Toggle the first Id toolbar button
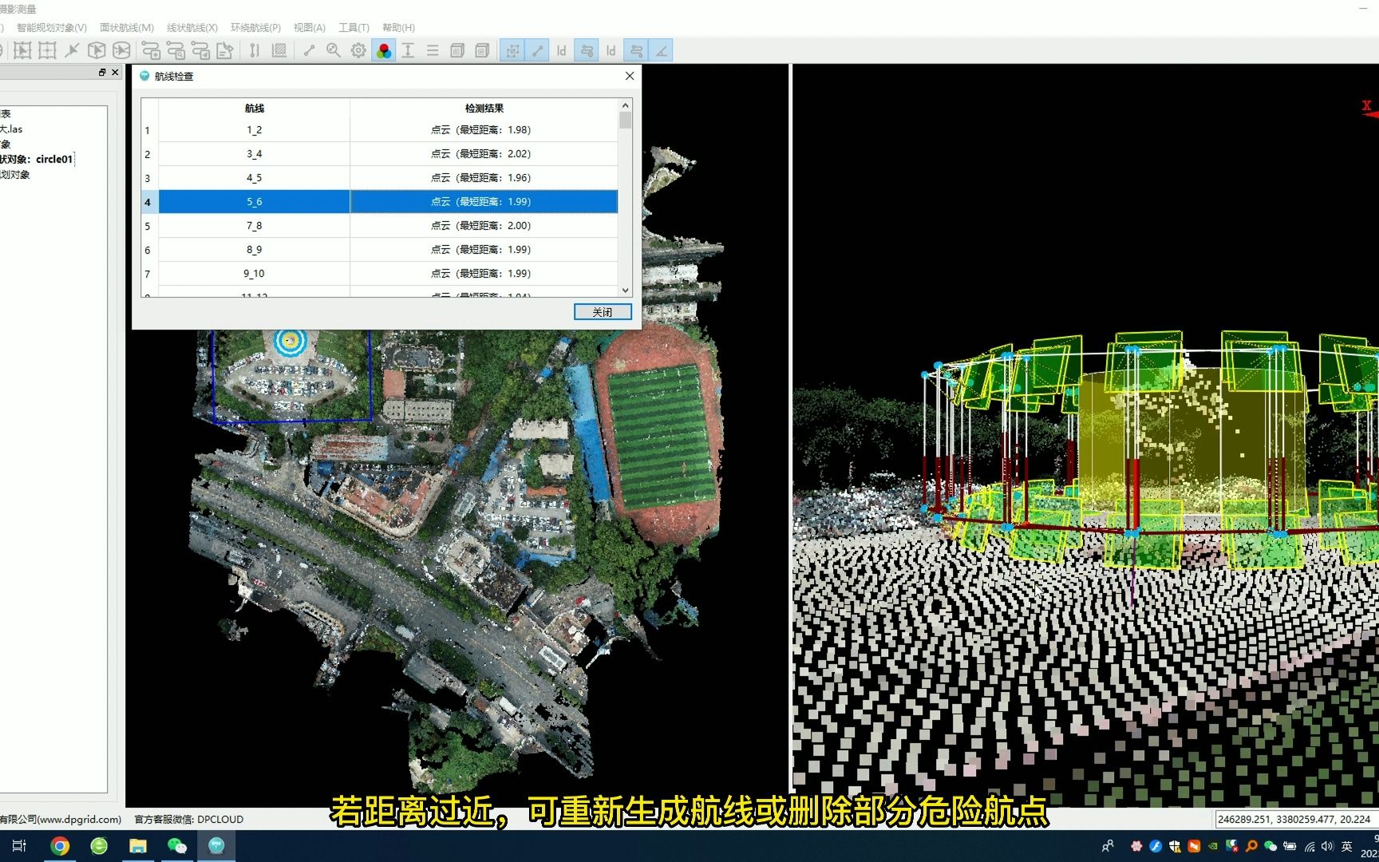Viewport: 1379px width, 862px height. click(562, 50)
